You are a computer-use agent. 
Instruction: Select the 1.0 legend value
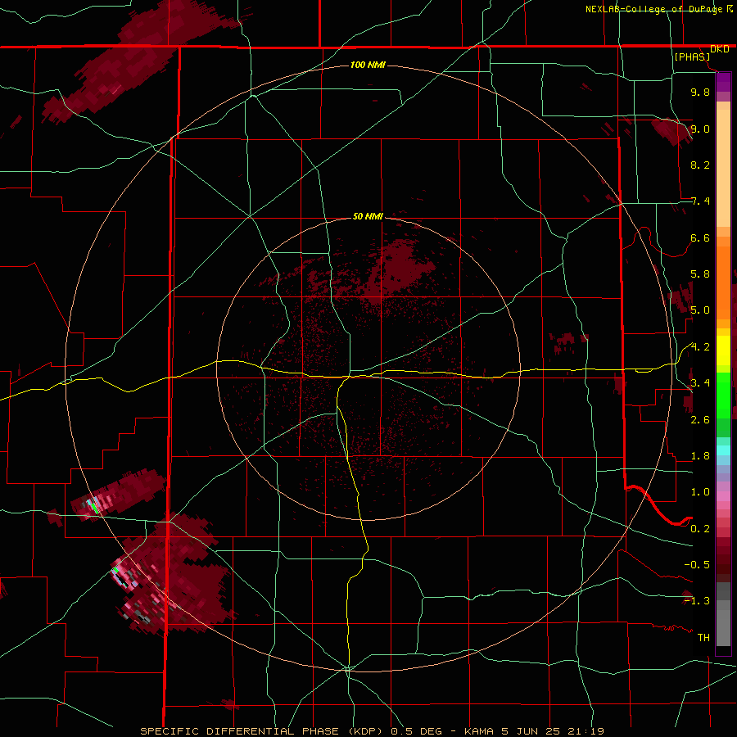(x=700, y=492)
